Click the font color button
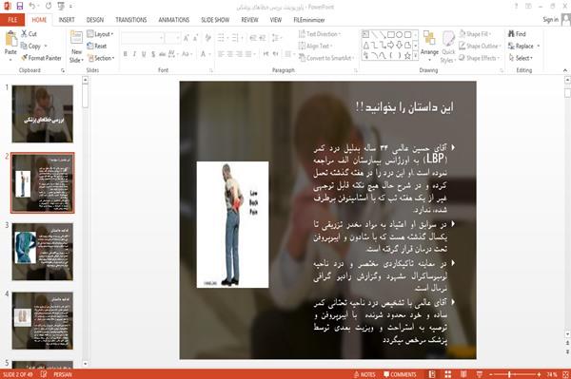Viewport: 571px width, 379px height. pyautogui.click(x=203, y=54)
